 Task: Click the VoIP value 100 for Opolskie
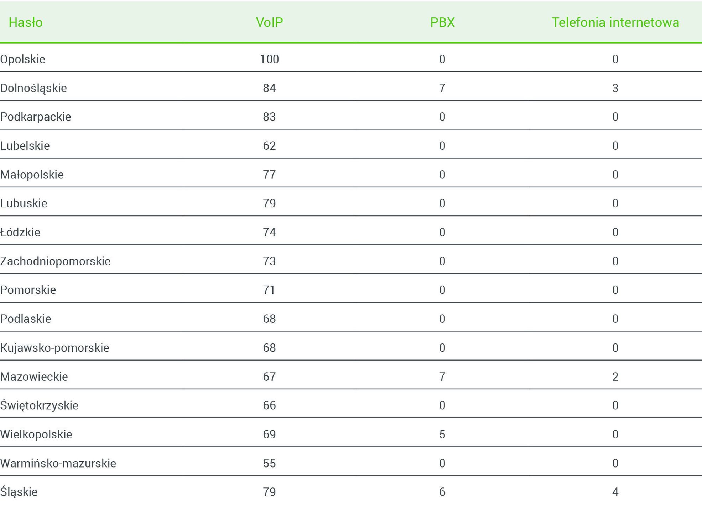pyautogui.click(x=269, y=59)
